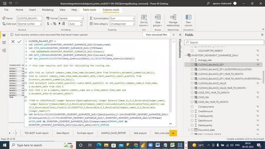This screenshot has width=265, height=149.
Task: Open Data groups from the ribbon
Action: pyautogui.click(x=158, y=20)
